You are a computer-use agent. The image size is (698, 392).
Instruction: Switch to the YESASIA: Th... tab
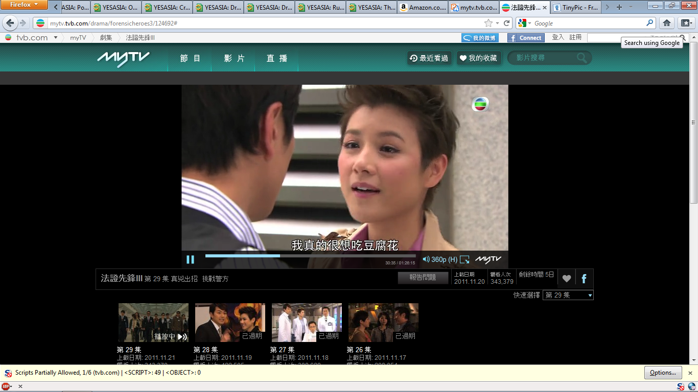[372, 8]
